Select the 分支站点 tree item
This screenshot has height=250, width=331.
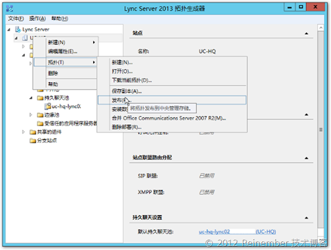(x=47, y=141)
